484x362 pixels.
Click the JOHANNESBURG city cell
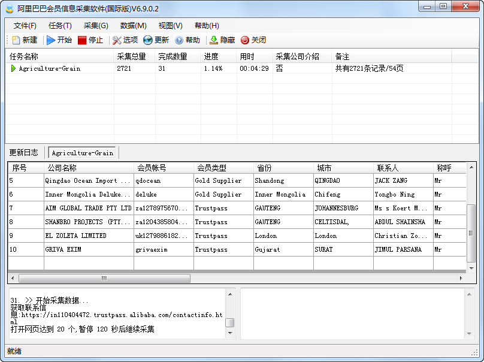344,208
